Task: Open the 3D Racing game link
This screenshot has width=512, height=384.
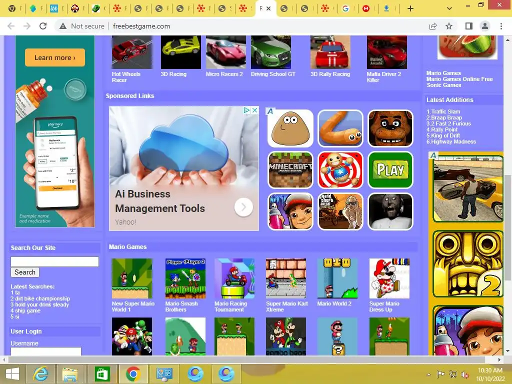Action: (x=173, y=74)
